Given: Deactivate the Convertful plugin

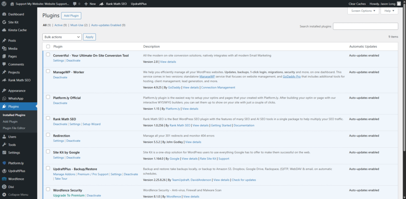Looking at the screenshot, I should tap(73, 60).
